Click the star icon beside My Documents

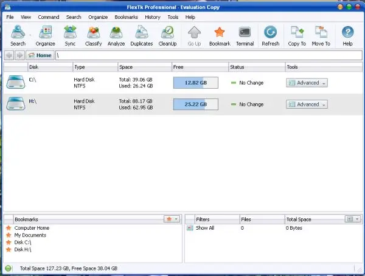(9, 235)
